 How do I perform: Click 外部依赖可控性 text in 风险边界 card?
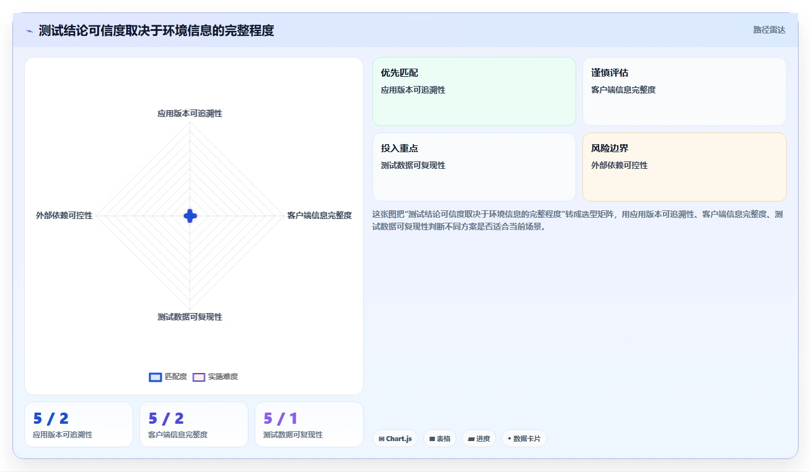tap(620, 165)
